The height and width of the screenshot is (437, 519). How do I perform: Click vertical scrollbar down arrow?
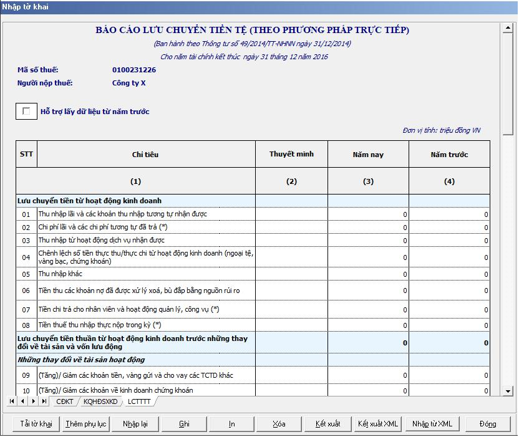tap(508, 391)
